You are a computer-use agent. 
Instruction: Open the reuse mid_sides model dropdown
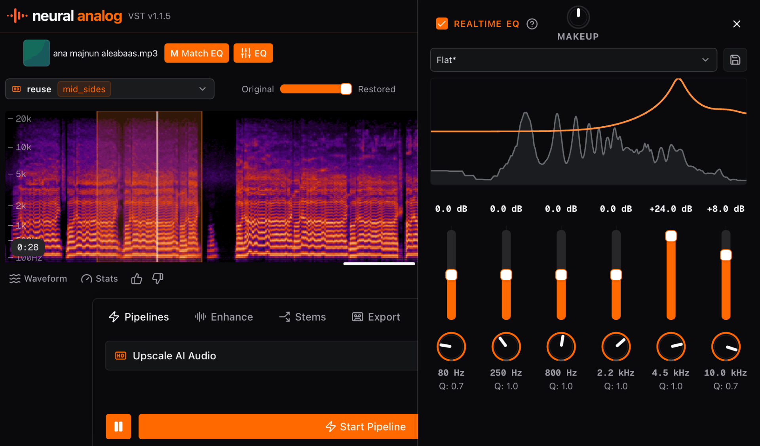[x=110, y=89]
